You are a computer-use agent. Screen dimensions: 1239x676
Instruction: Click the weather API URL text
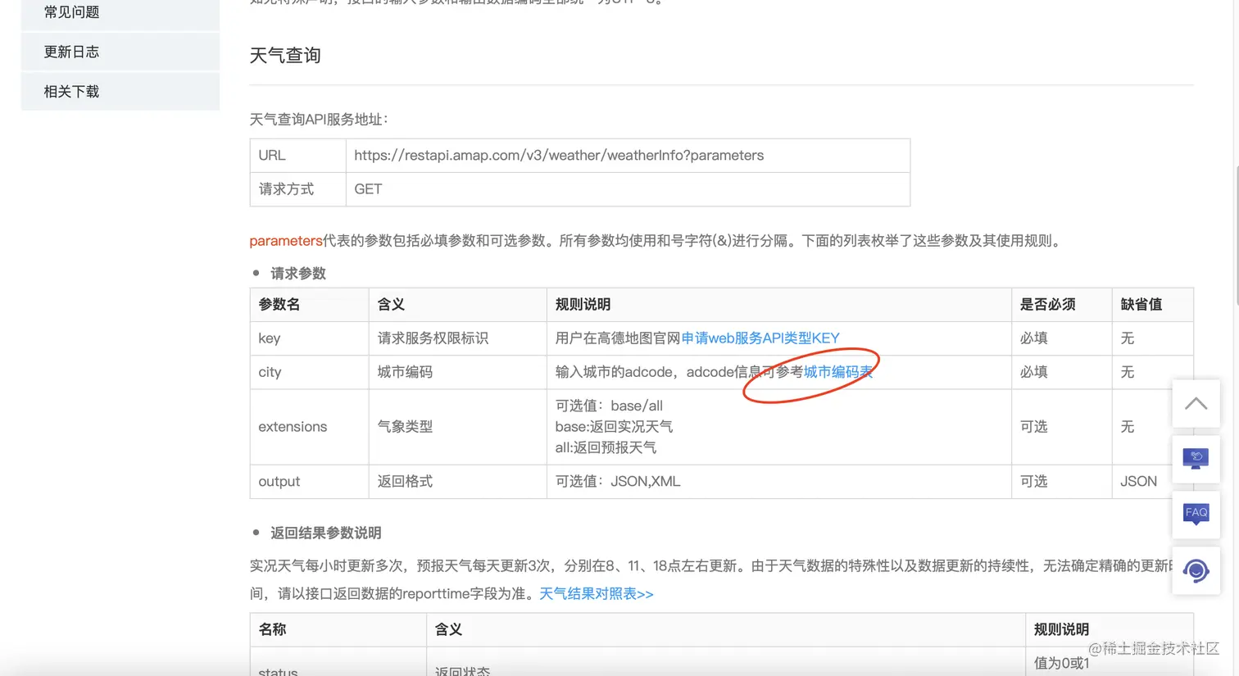tap(559, 156)
